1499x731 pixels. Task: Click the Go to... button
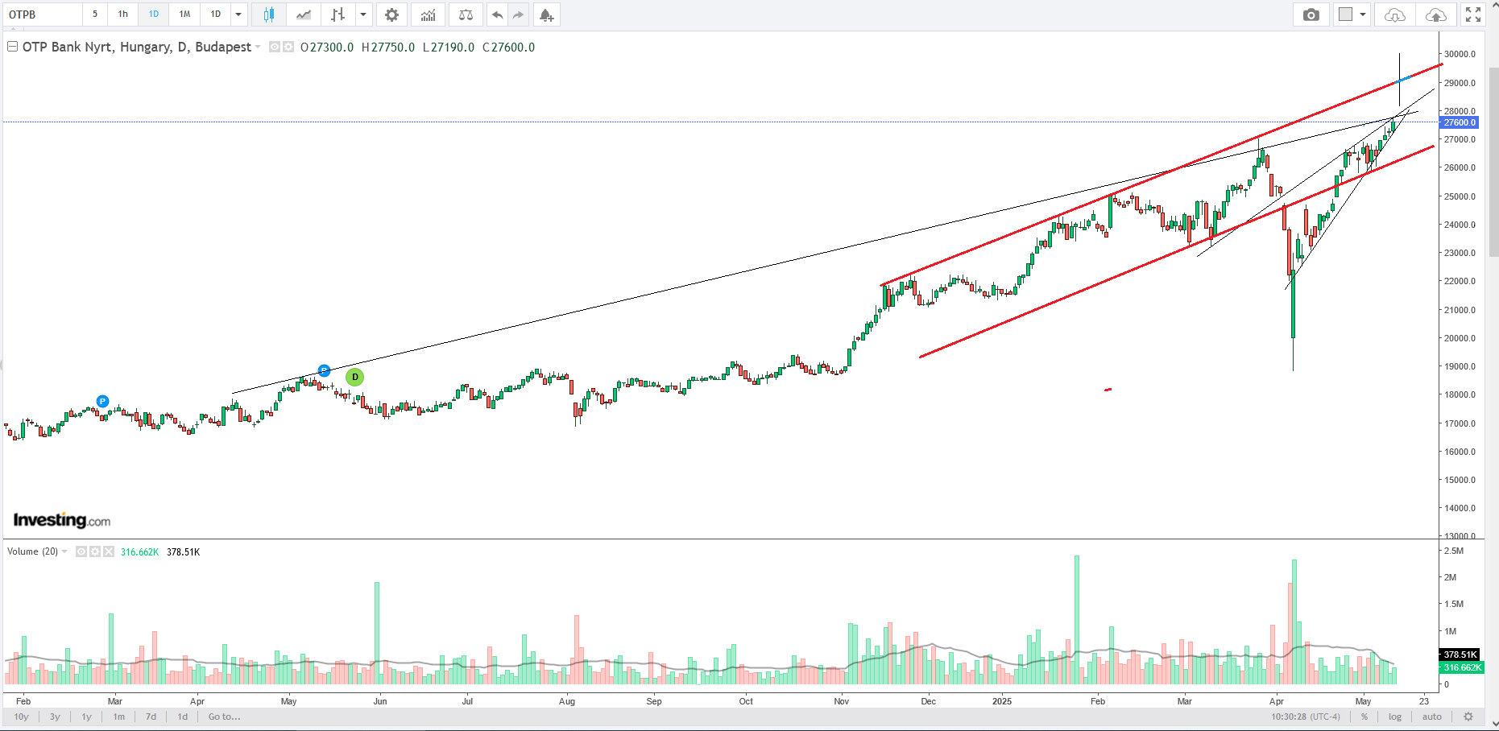pyautogui.click(x=224, y=717)
